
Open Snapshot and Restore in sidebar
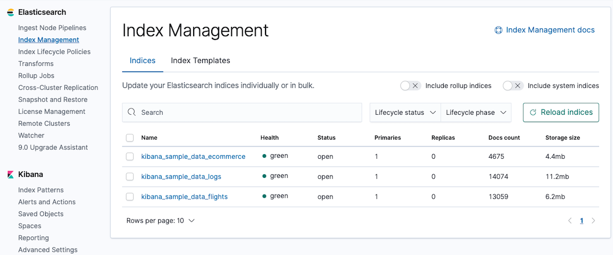tap(53, 100)
